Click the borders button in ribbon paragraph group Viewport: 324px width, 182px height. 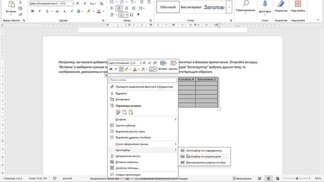pyautogui.click(x=122, y=15)
